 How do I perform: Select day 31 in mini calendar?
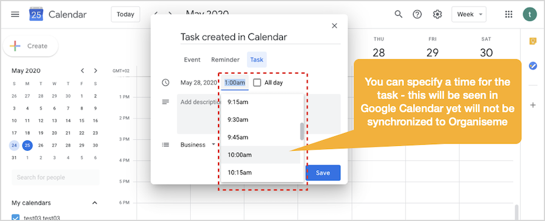pyautogui.click(x=15, y=158)
